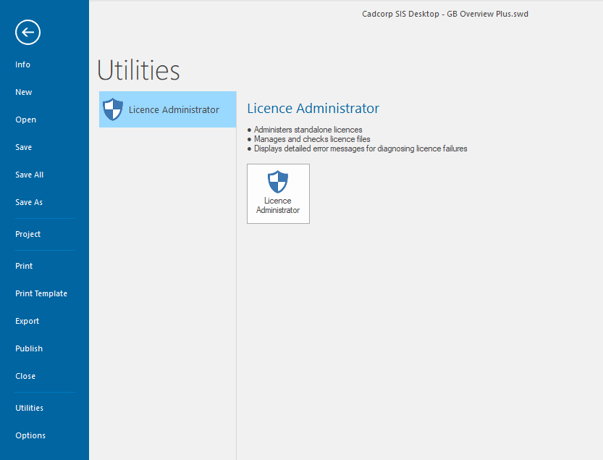Launch Licence Administrator using the large shield button
Screen dimensions: 603x460
pyautogui.click(x=278, y=193)
